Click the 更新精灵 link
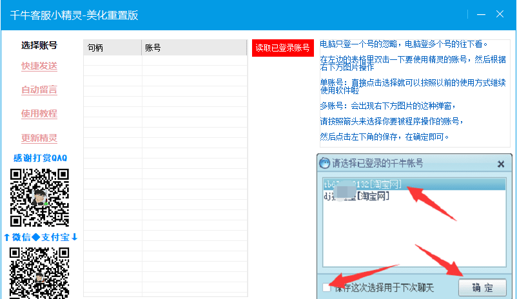Screen dimensions: 517x299 [x=39, y=138]
